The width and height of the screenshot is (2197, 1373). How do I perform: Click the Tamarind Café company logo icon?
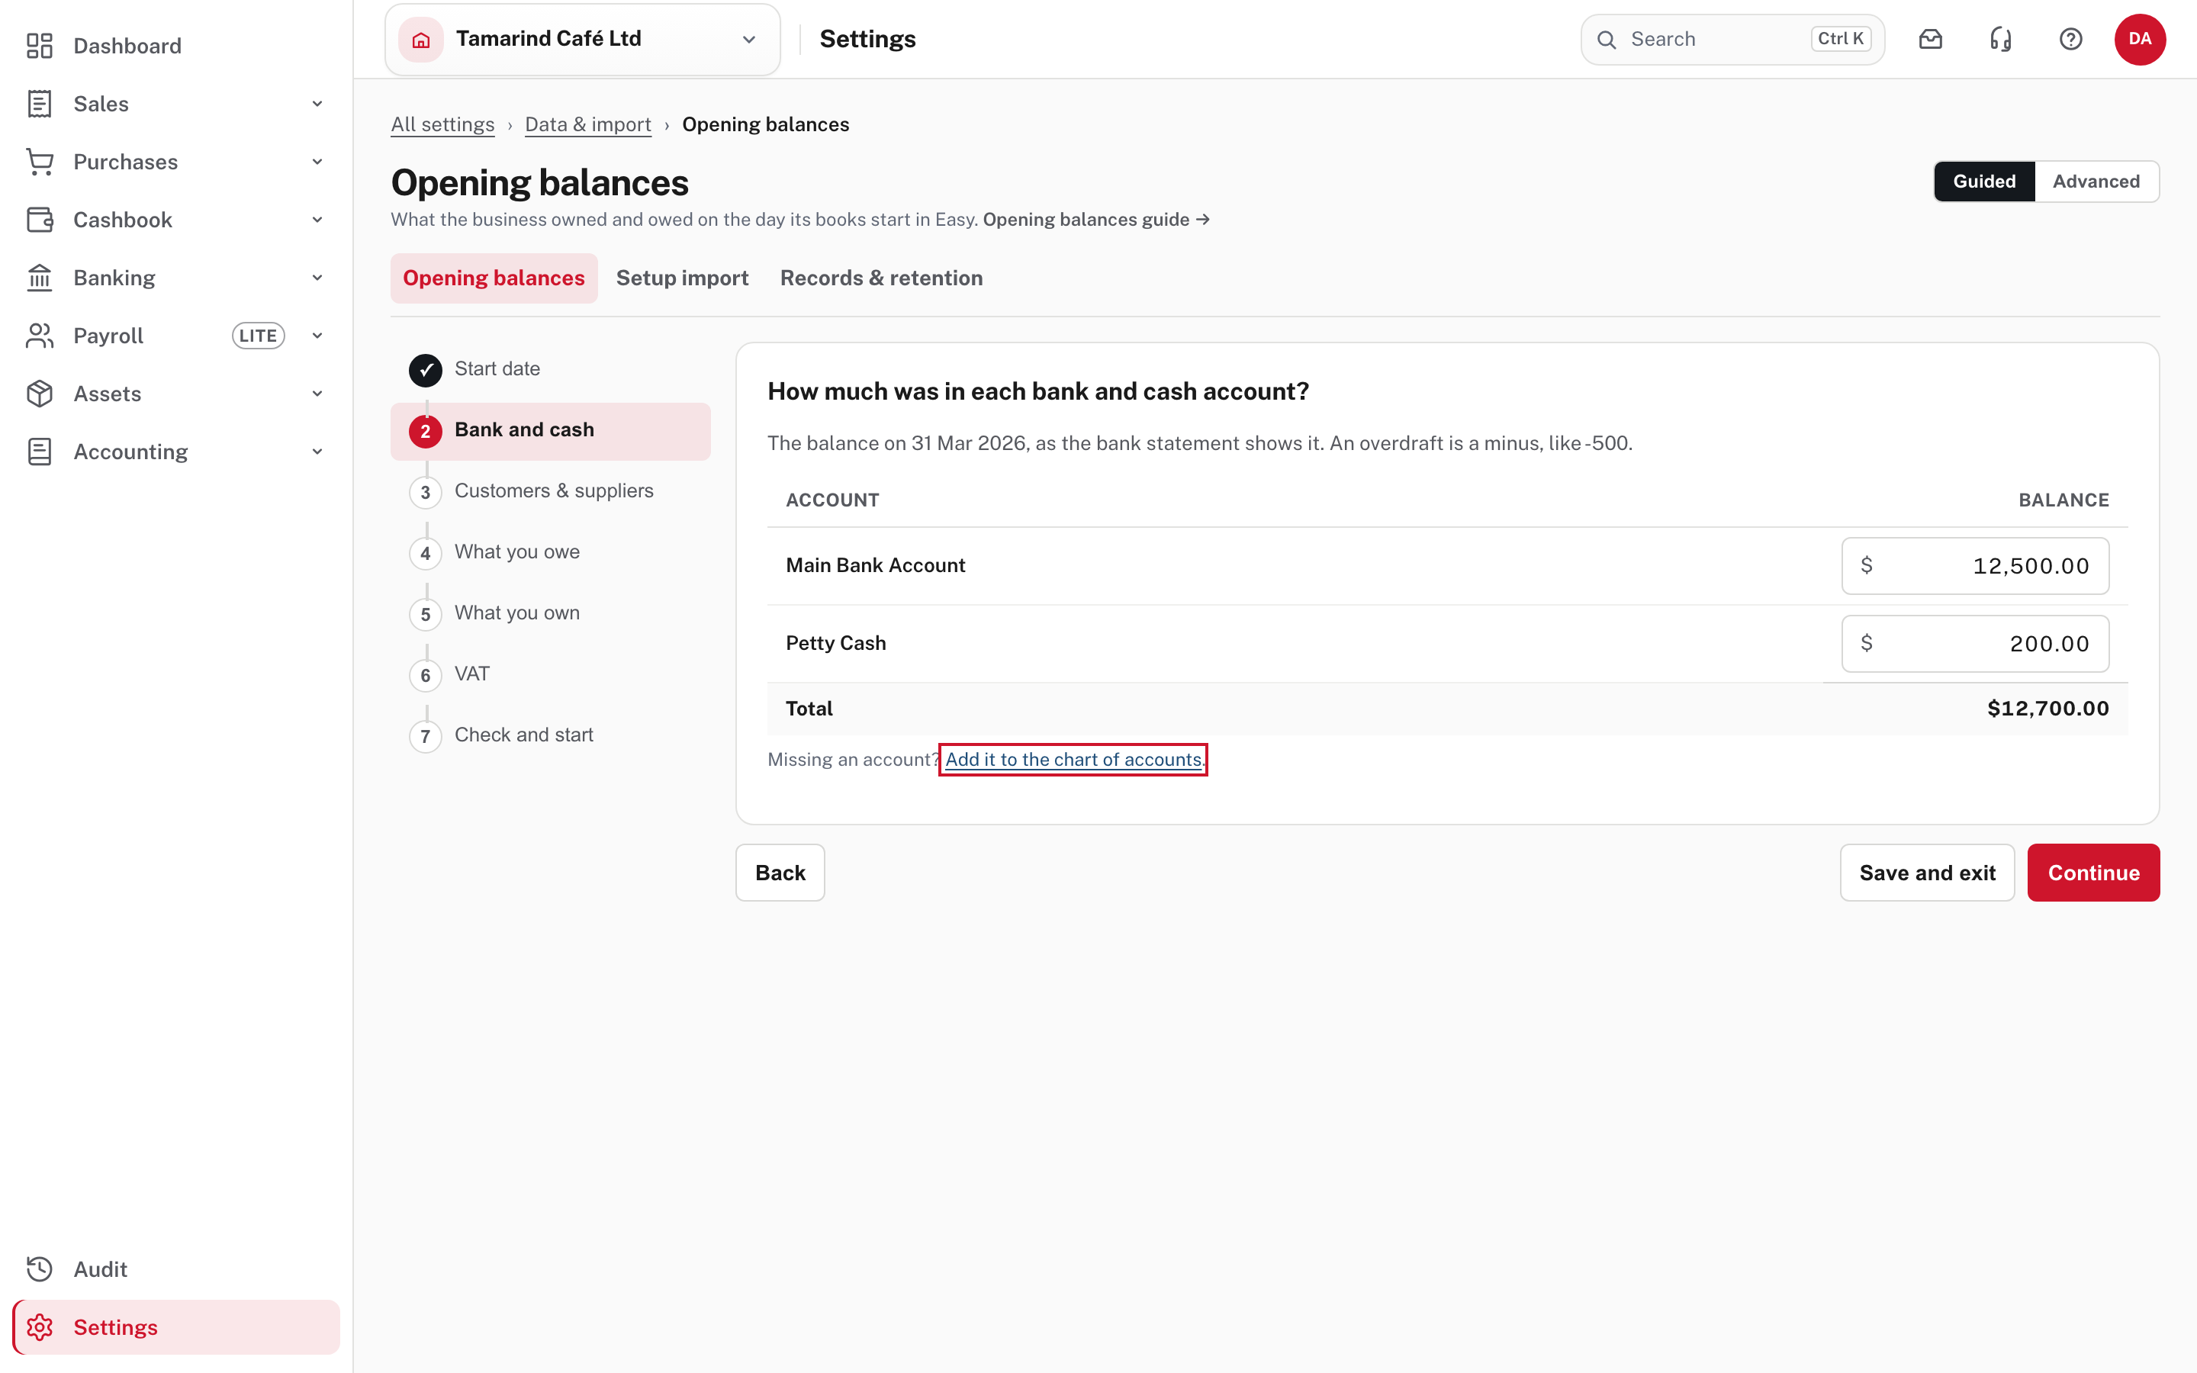click(x=421, y=39)
